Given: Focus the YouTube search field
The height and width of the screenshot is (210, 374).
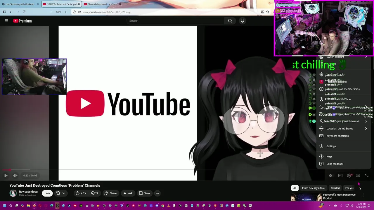Looking at the screenshot, I should point(175,21).
